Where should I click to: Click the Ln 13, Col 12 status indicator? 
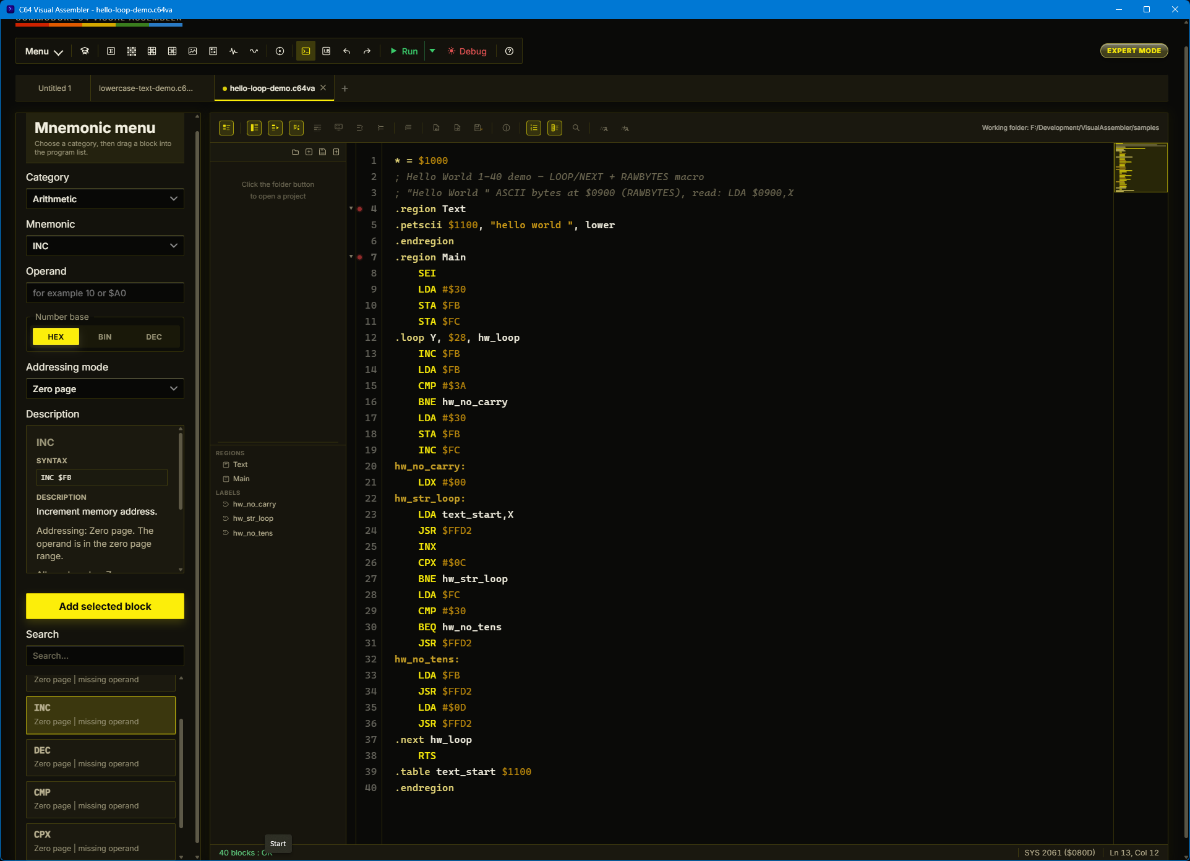(x=1134, y=852)
